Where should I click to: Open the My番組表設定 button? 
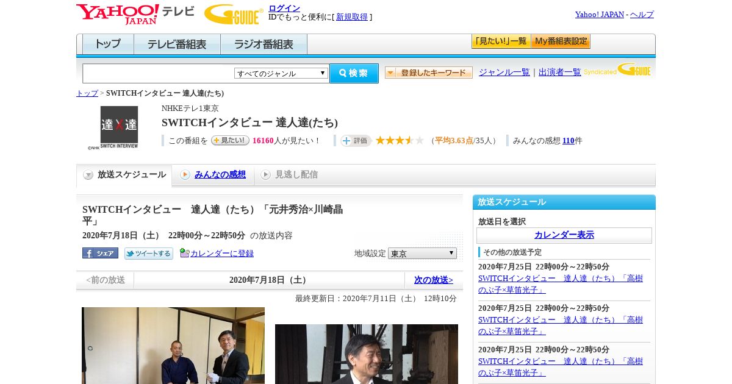561,41
